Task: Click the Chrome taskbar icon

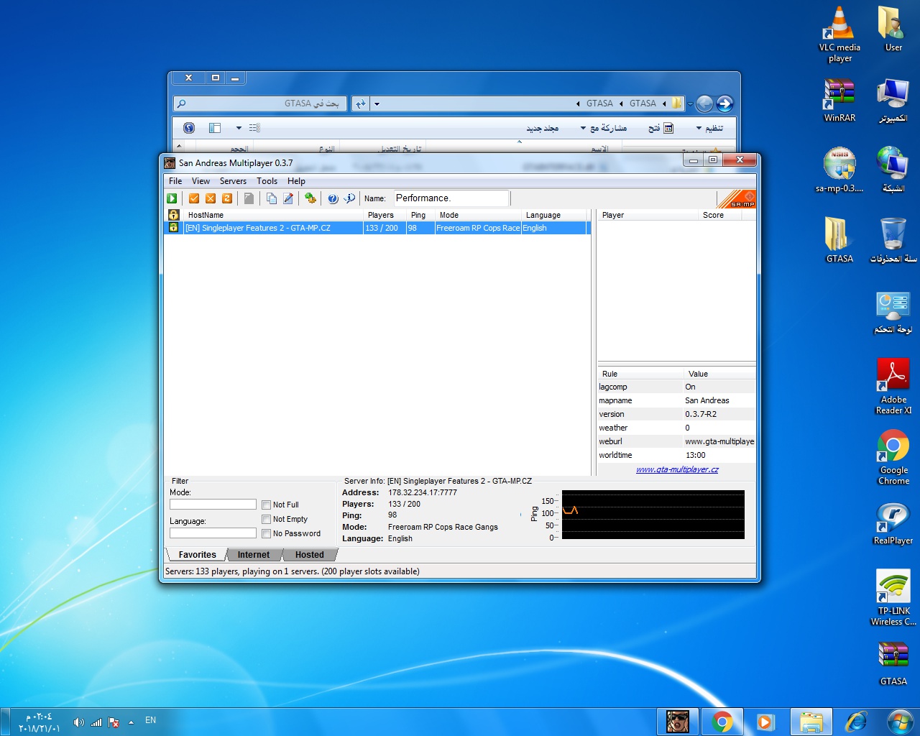Action: point(722,722)
